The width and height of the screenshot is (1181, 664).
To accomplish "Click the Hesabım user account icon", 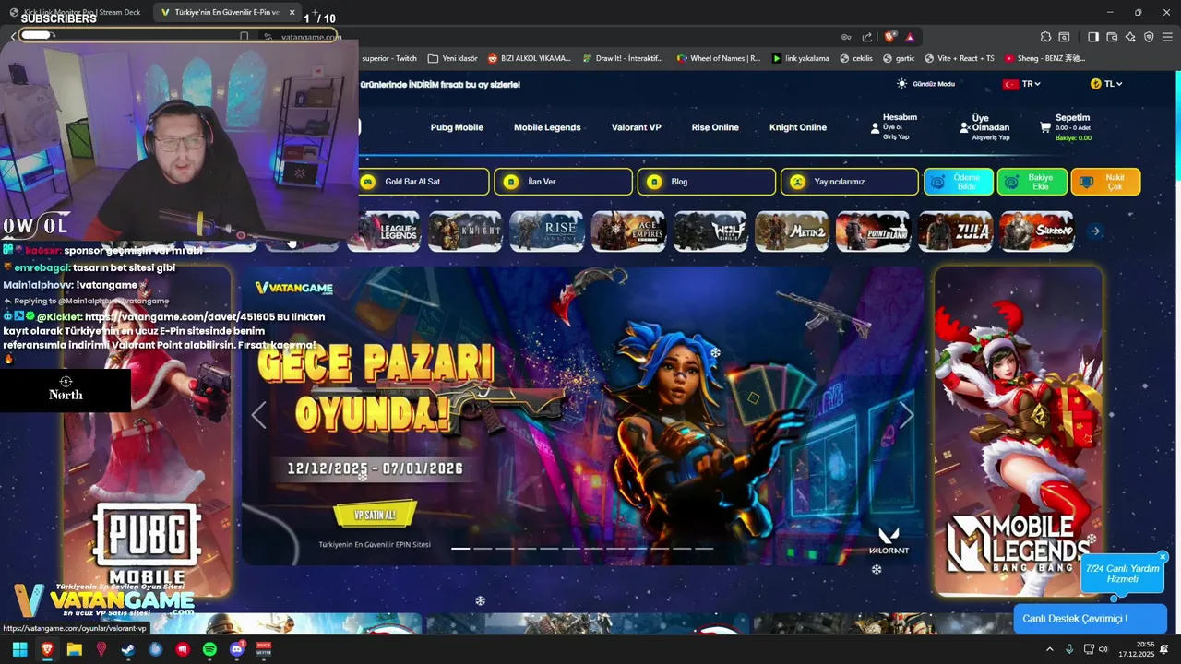I will (875, 128).
